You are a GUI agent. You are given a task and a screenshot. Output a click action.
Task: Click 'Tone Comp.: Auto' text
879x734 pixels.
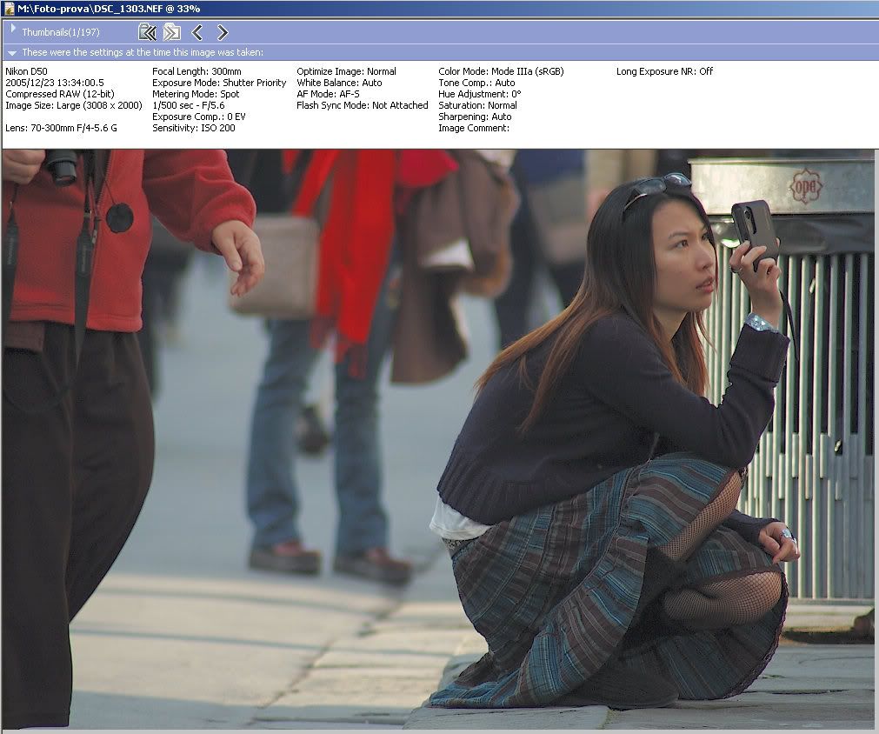(476, 83)
